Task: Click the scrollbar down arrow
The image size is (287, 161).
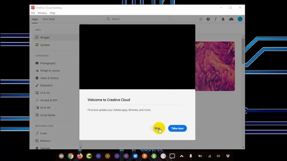Action: [x=243, y=147]
